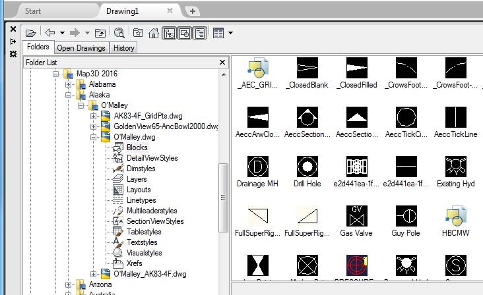
Task: Select Xrefs in the tree
Action: point(135,263)
